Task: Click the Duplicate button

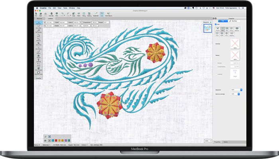Action: (86, 25)
